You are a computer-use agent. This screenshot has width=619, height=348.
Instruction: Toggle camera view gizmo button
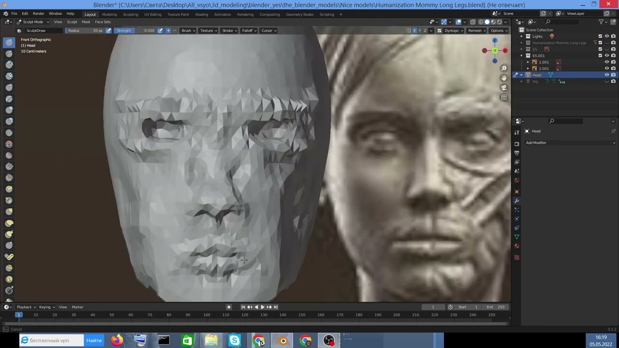(x=504, y=87)
